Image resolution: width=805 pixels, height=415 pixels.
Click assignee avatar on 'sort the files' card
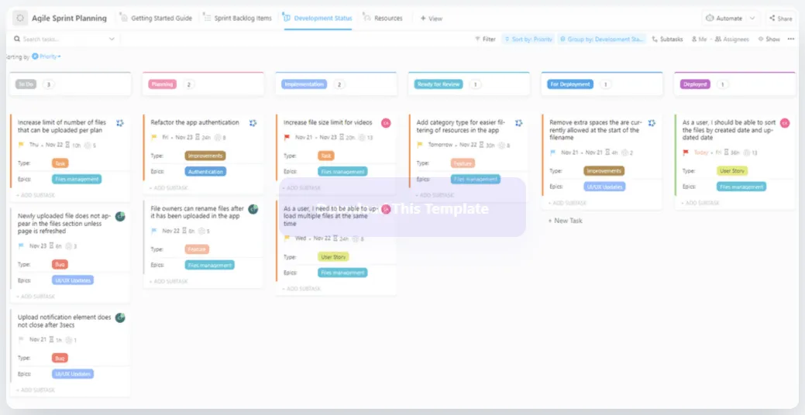pos(784,123)
